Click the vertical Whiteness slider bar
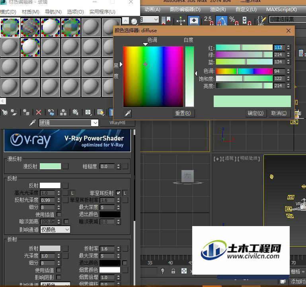Screen dimensions: 306x287 [x=189, y=76]
